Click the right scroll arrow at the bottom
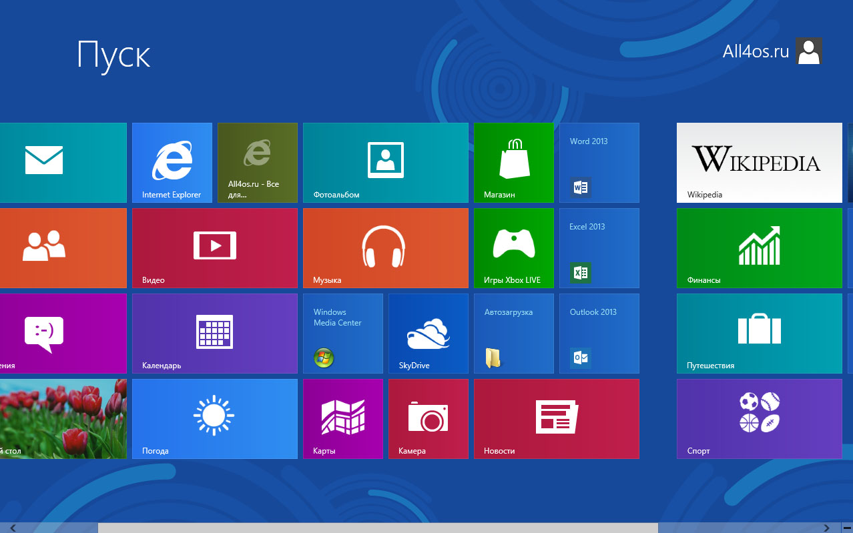 (x=826, y=528)
